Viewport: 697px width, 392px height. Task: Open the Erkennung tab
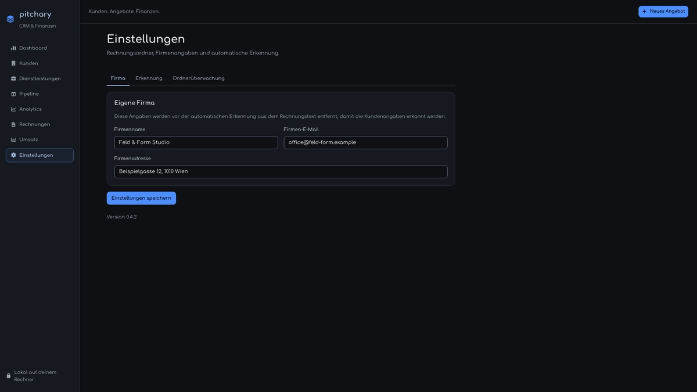(149, 78)
